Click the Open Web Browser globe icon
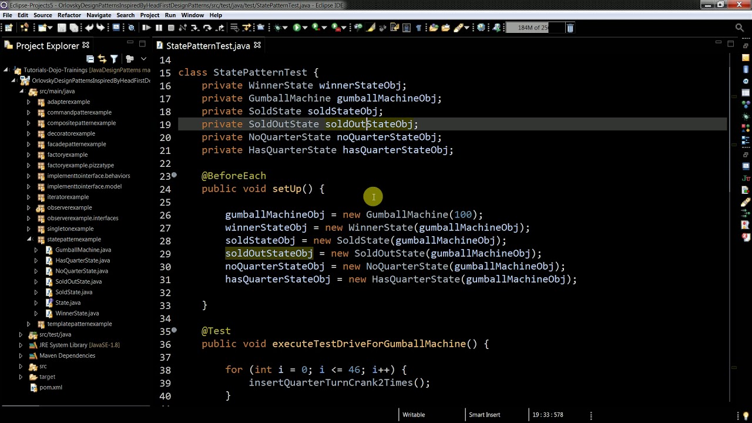The image size is (752, 423). (x=481, y=28)
